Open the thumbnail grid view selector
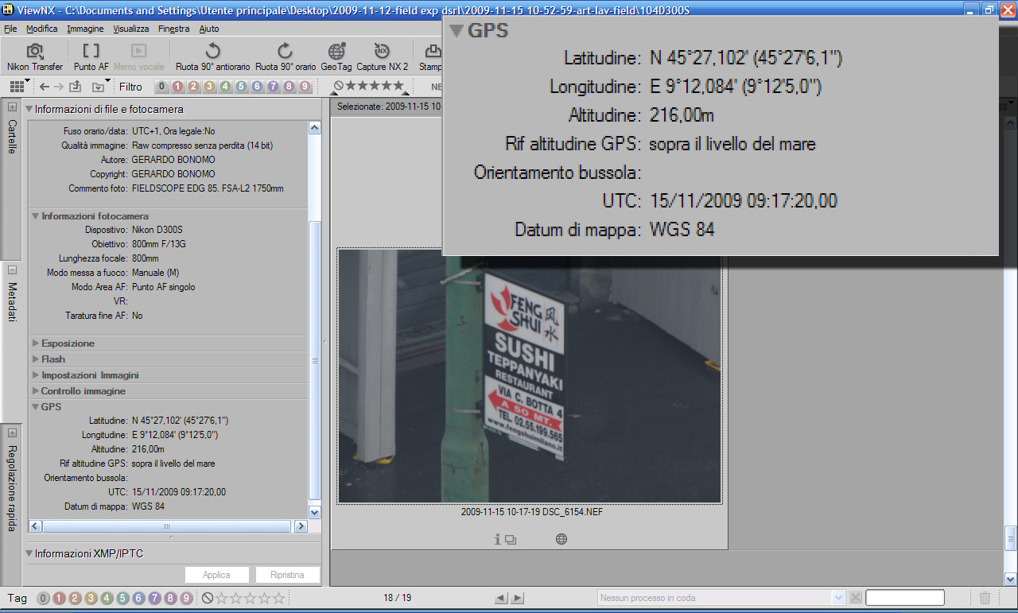The width and height of the screenshot is (1018, 613). tap(19, 87)
